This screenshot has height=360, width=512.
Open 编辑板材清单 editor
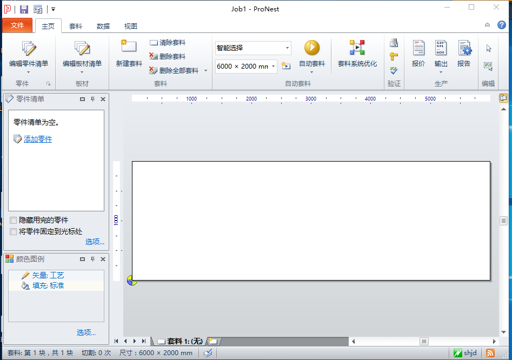(82, 49)
